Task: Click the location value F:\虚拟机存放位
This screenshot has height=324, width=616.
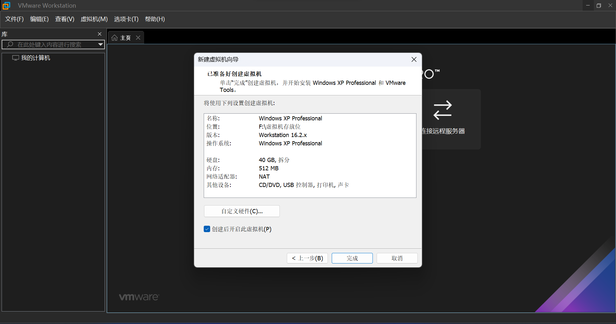Action: coord(280,127)
